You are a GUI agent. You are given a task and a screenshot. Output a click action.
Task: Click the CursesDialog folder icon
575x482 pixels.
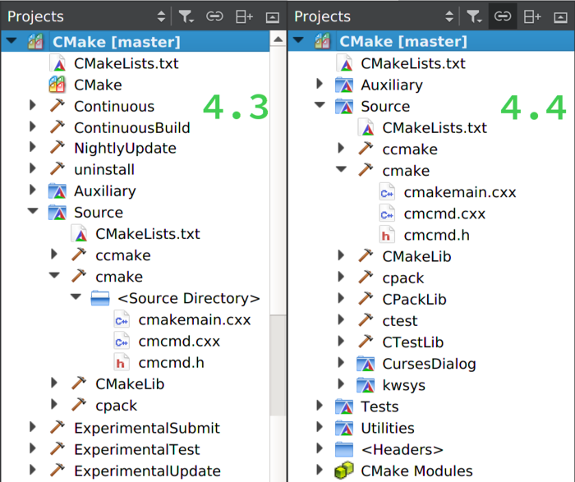pos(366,364)
